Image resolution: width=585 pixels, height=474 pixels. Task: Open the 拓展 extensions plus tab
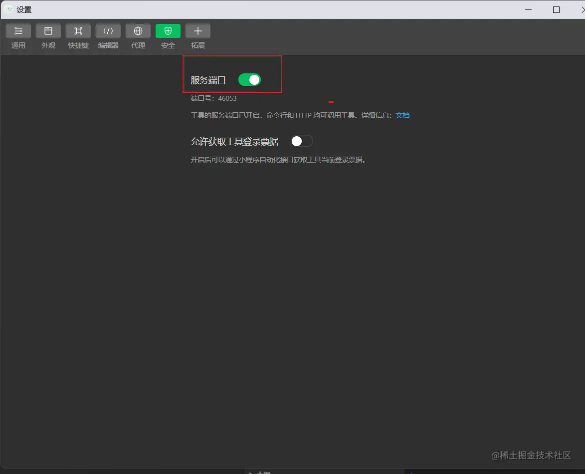click(197, 36)
